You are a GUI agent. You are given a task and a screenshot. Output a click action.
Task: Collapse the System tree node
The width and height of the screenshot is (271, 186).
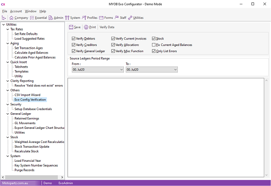(x=8, y=156)
